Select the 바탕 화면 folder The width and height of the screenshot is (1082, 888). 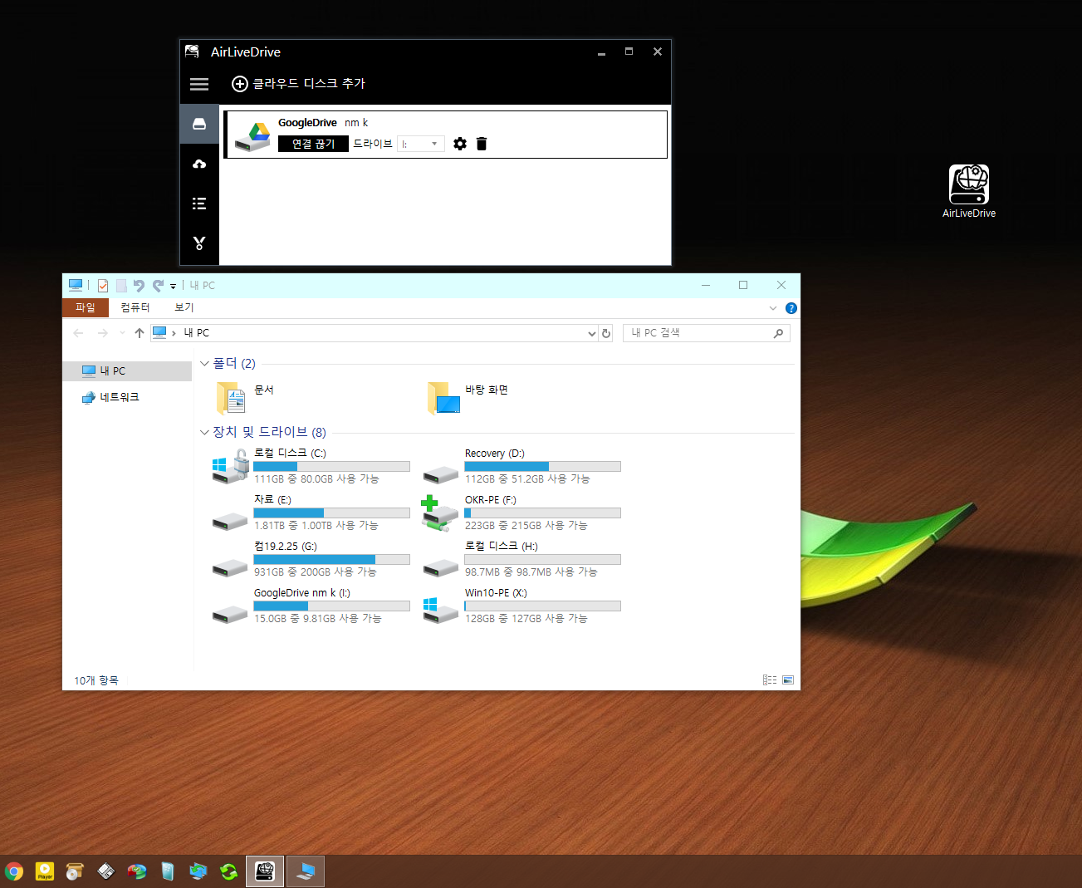[x=468, y=398]
